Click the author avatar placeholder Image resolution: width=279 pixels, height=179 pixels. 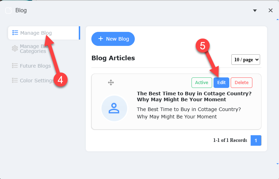(x=114, y=109)
